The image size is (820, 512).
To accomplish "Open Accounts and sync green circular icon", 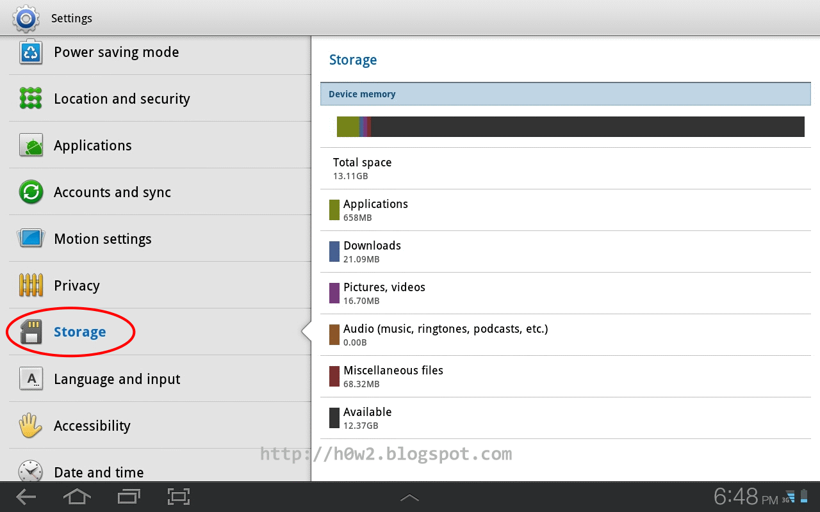I will point(31,192).
